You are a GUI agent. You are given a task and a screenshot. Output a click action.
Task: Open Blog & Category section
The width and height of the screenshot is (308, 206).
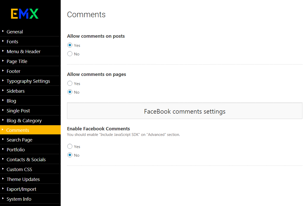tap(24, 120)
